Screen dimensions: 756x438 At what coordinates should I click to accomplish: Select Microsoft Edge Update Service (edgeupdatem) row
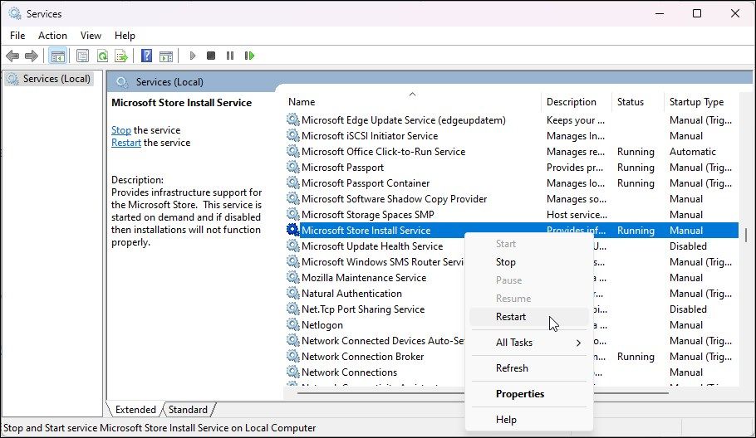[512, 119]
